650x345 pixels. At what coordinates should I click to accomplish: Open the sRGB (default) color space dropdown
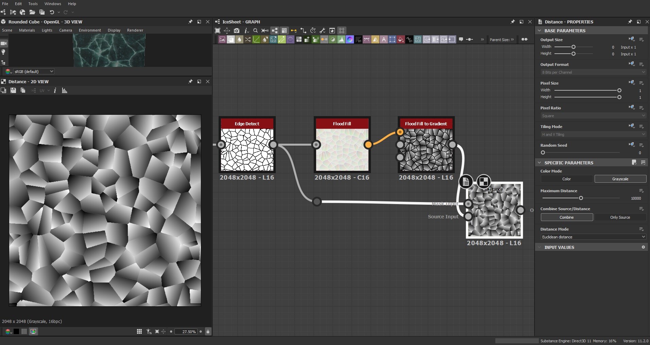(x=33, y=72)
